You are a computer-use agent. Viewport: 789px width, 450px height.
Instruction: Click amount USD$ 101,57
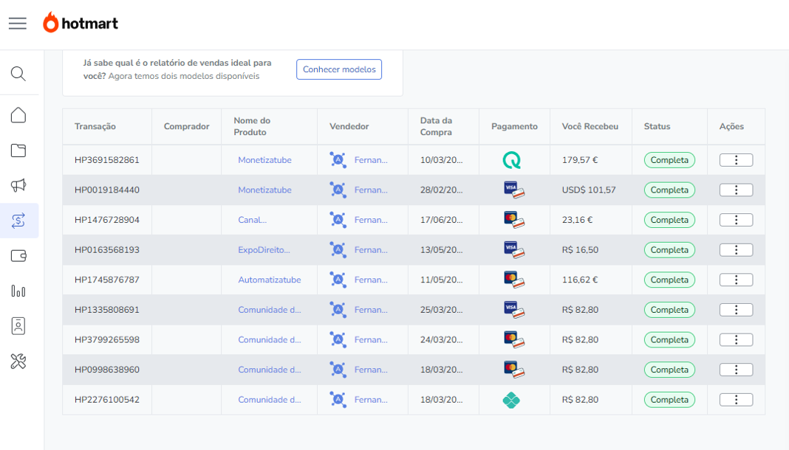[x=589, y=190]
